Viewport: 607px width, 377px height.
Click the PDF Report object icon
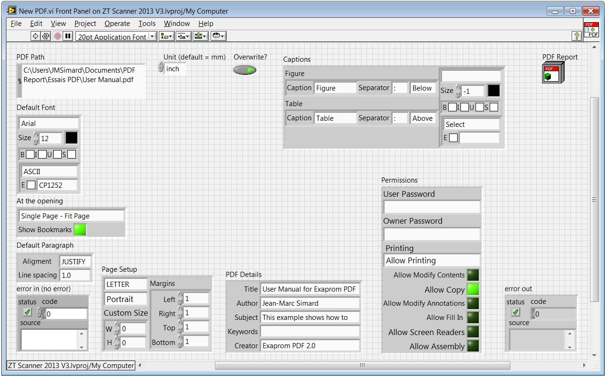552,74
